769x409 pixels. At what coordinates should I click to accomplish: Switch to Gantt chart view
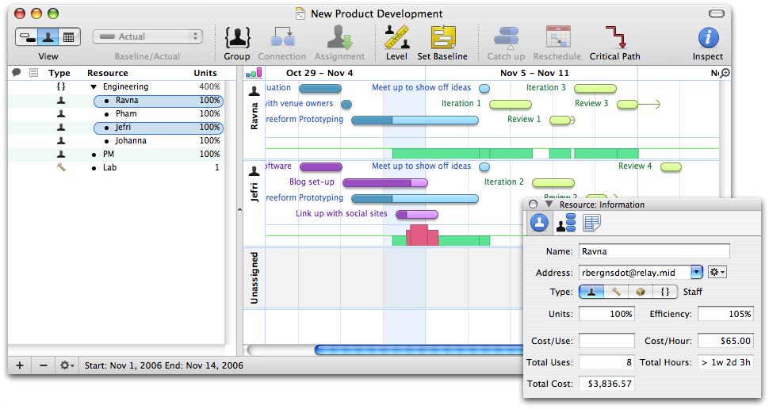[x=27, y=36]
